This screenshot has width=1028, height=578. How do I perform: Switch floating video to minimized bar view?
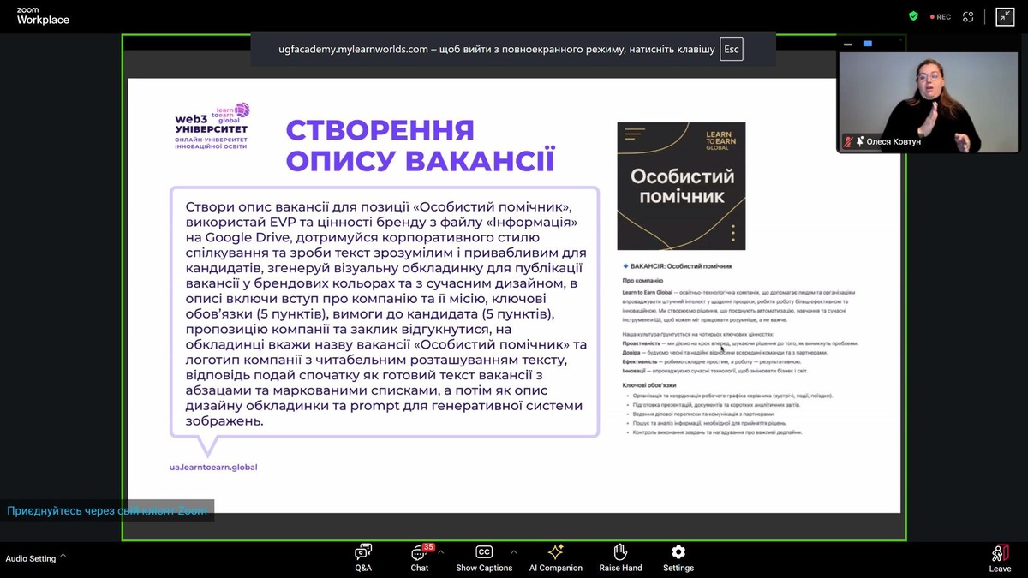(x=847, y=44)
